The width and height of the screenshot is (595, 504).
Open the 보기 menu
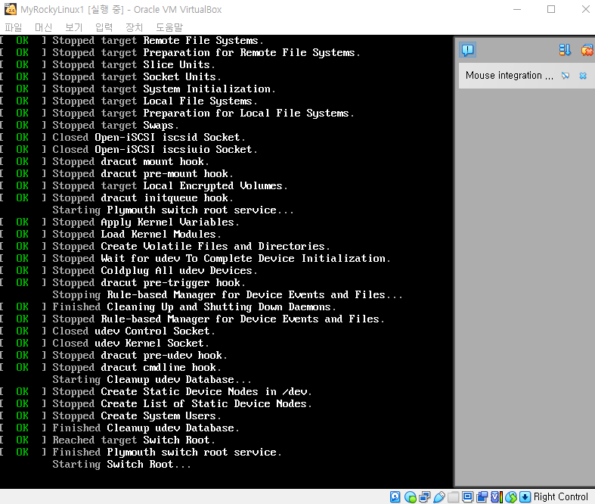click(x=73, y=27)
